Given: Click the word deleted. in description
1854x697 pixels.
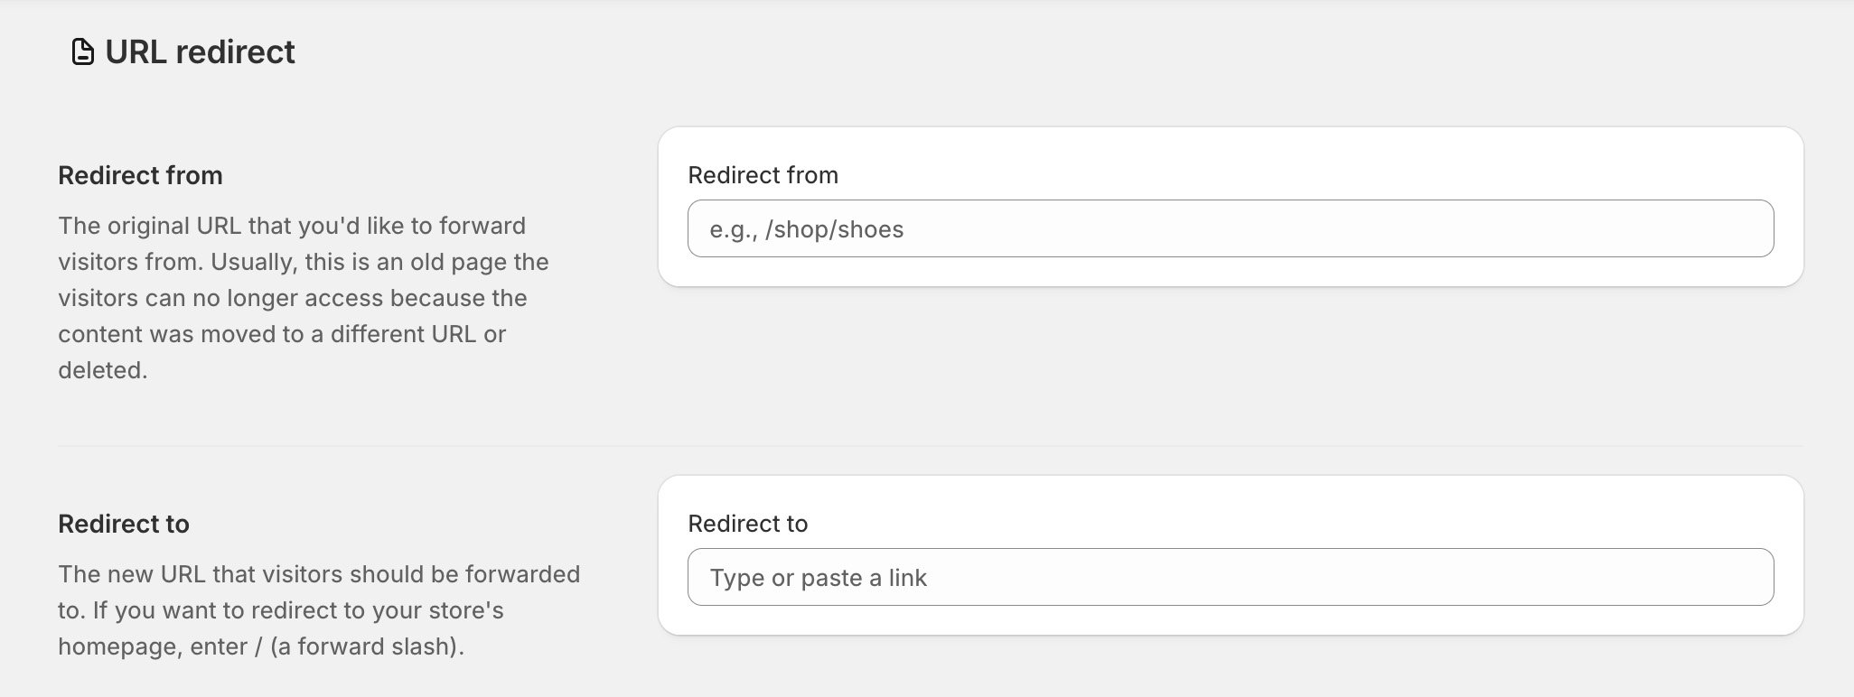Looking at the screenshot, I should [x=102, y=370].
